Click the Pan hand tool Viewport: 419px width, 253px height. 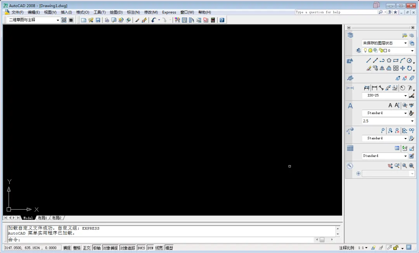point(390,166)
